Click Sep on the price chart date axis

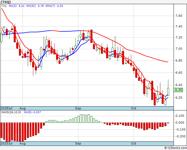pyautogui.click(x=78, y=108)
